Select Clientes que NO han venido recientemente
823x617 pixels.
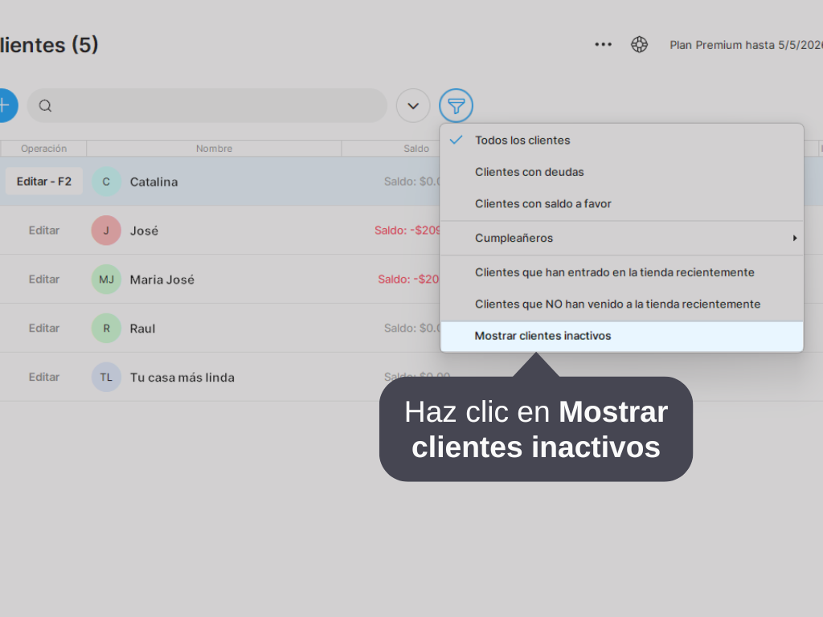621,304
